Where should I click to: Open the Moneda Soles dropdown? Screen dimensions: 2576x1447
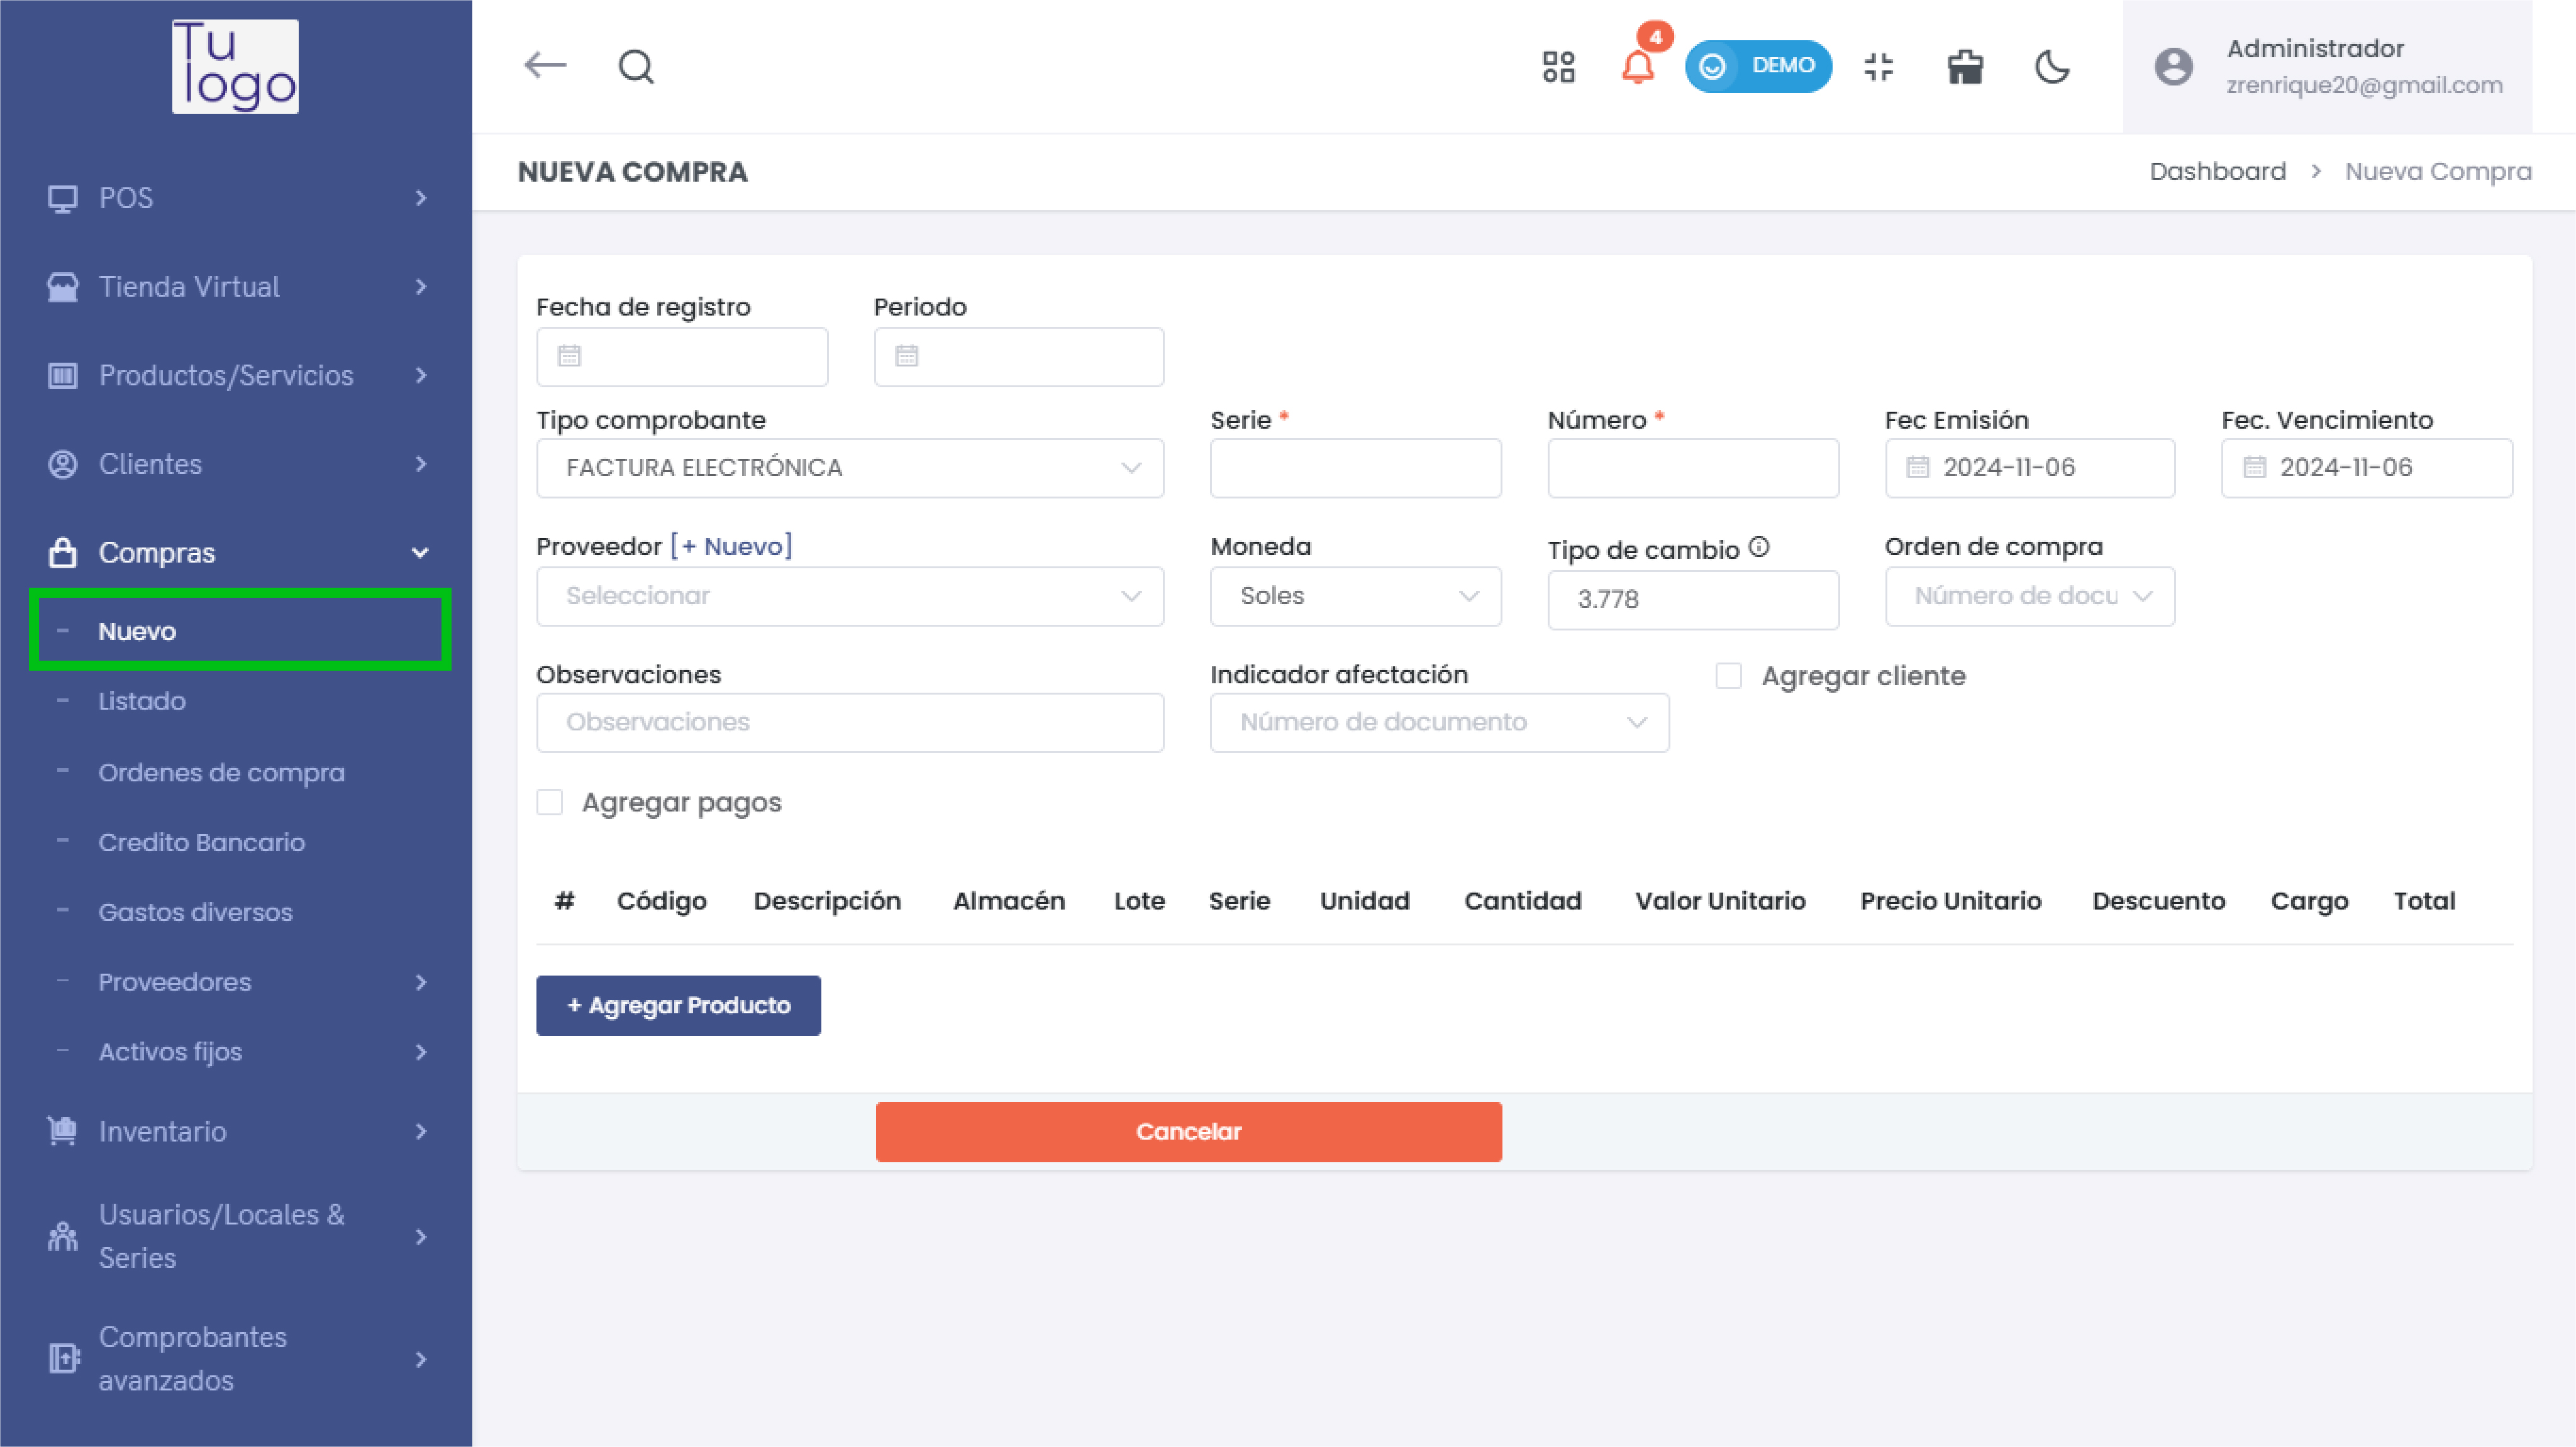click(1355, 597)
